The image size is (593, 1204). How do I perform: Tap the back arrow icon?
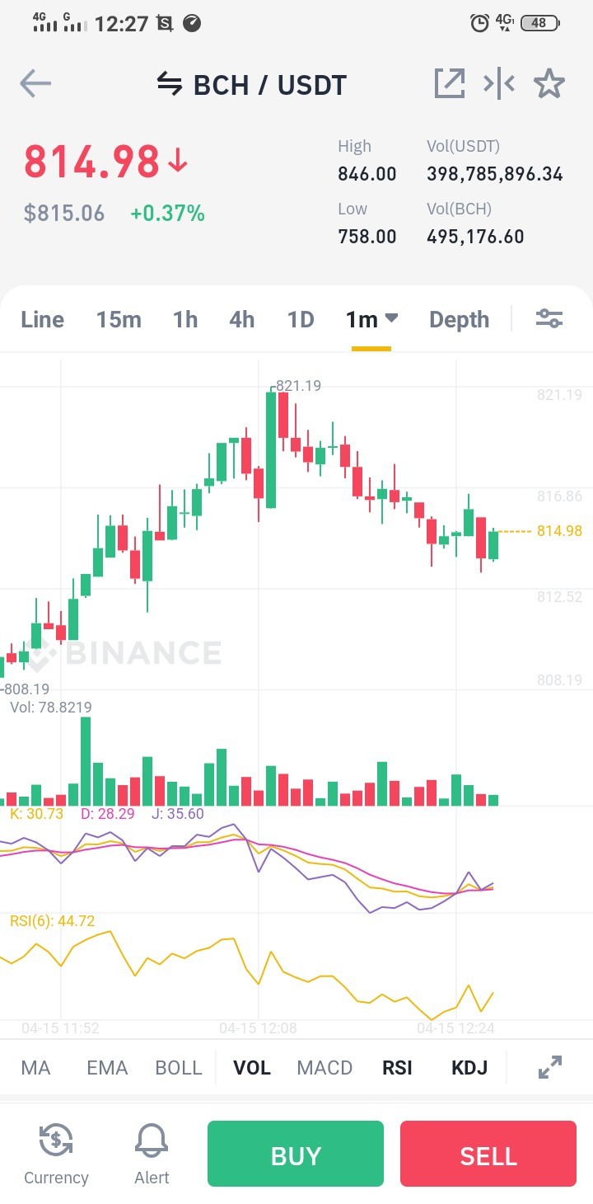point(35,84)
